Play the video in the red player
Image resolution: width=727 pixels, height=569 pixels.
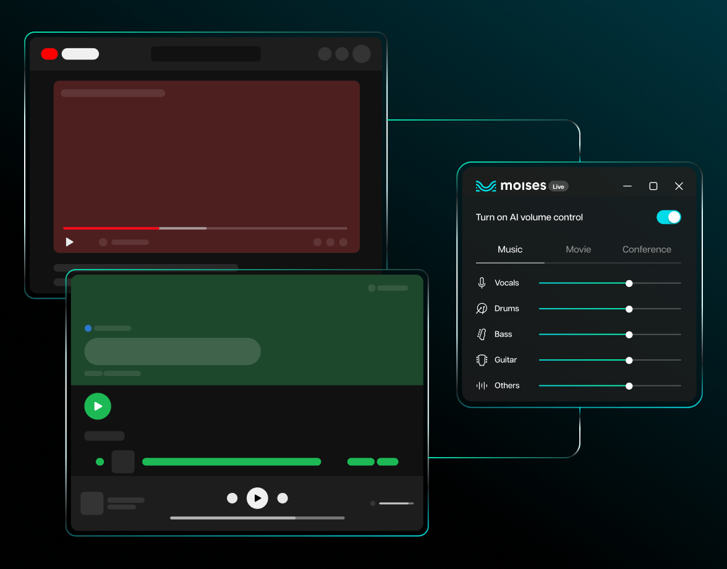pos(69,242)
